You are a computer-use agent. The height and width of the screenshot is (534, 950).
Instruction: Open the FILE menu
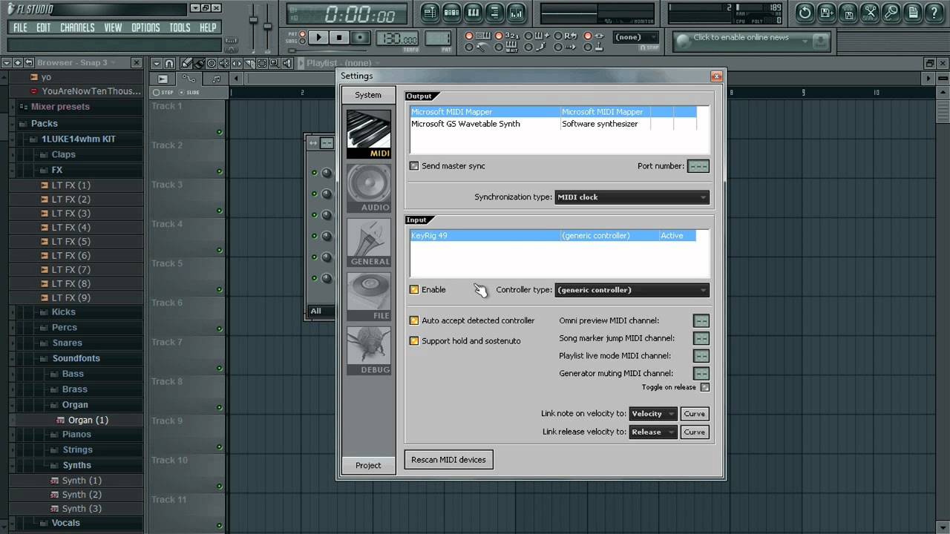(20, 27)
